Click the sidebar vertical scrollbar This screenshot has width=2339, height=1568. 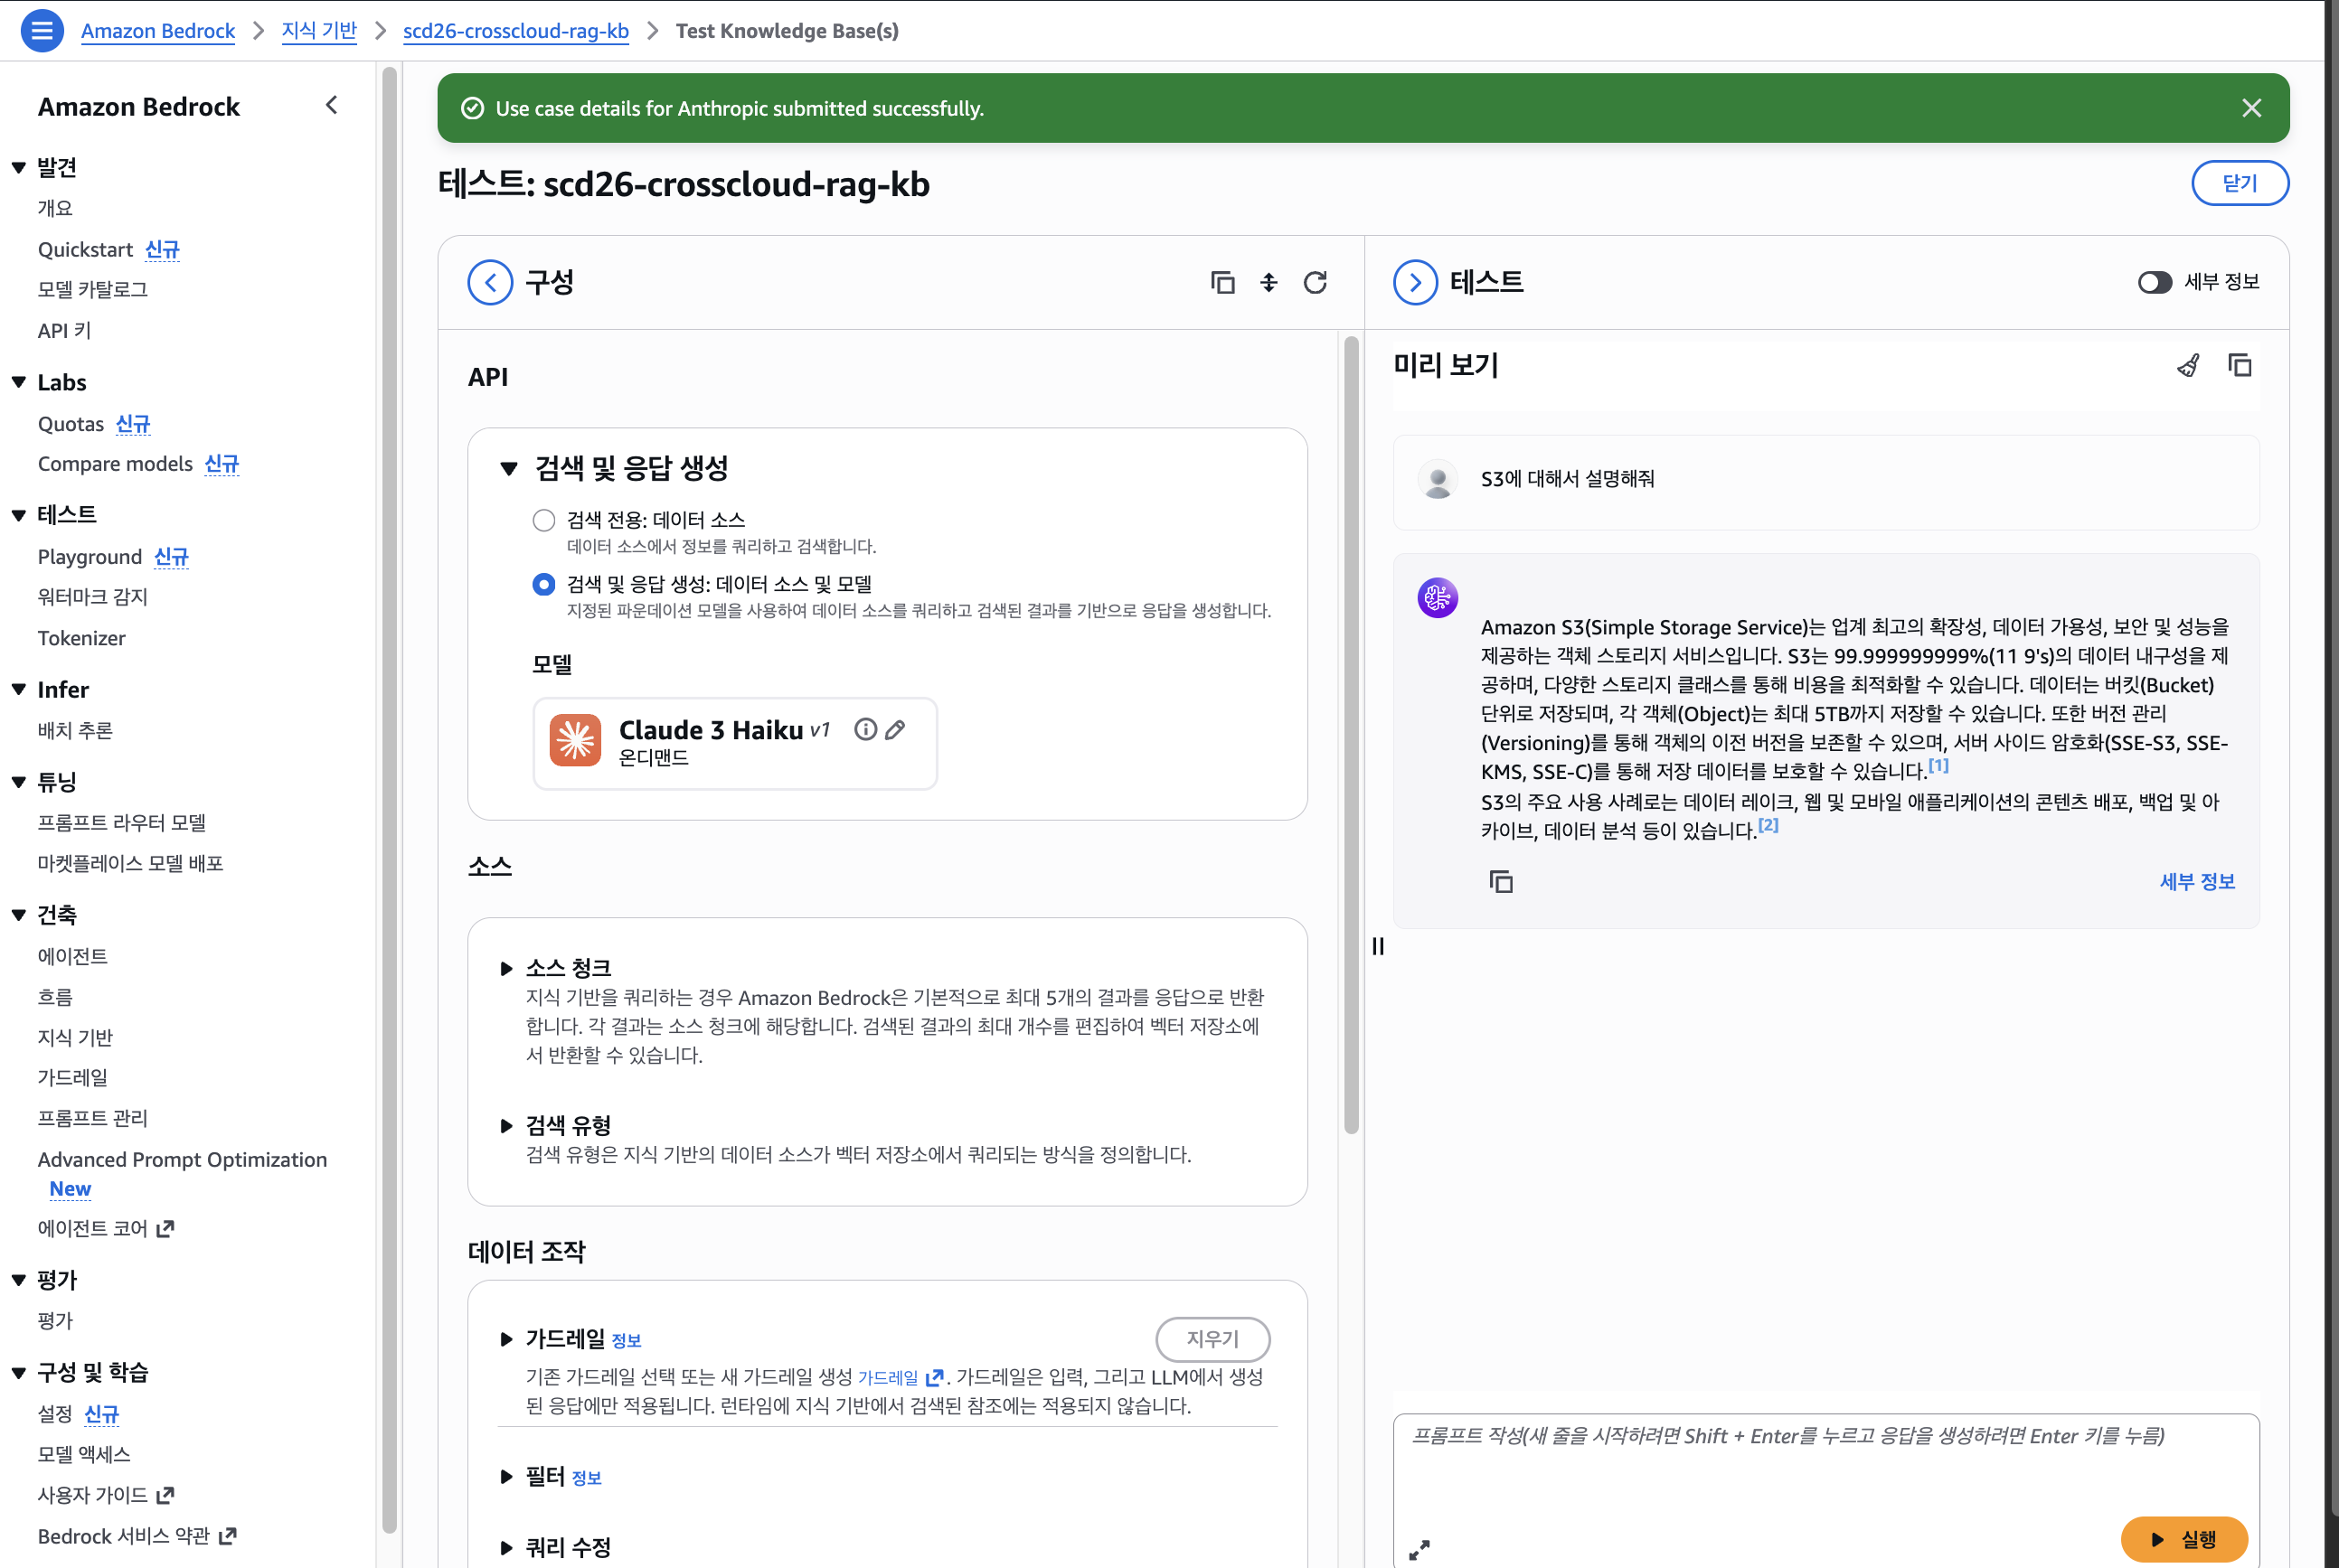point(391,800)
